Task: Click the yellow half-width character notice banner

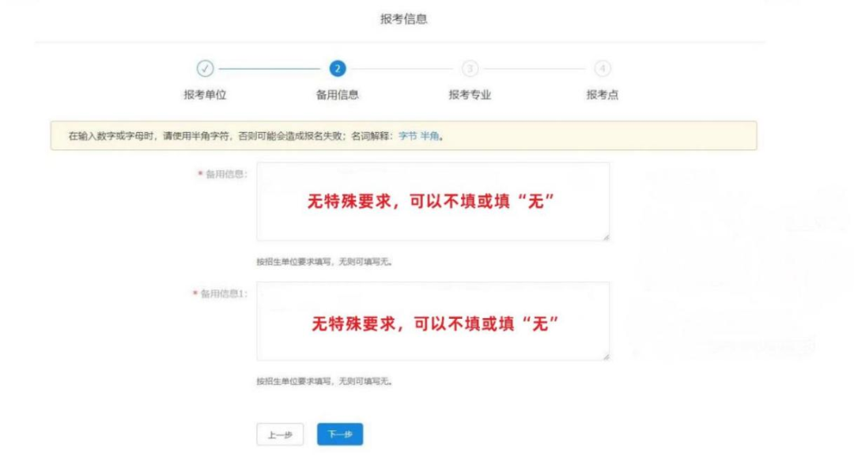Action: [554, 136]
